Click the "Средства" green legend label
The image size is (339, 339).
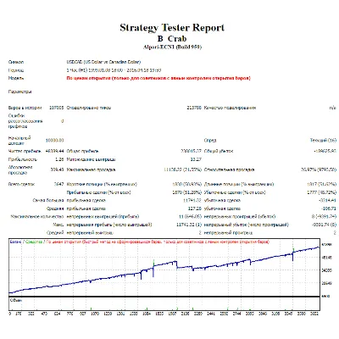coord(34,242)
